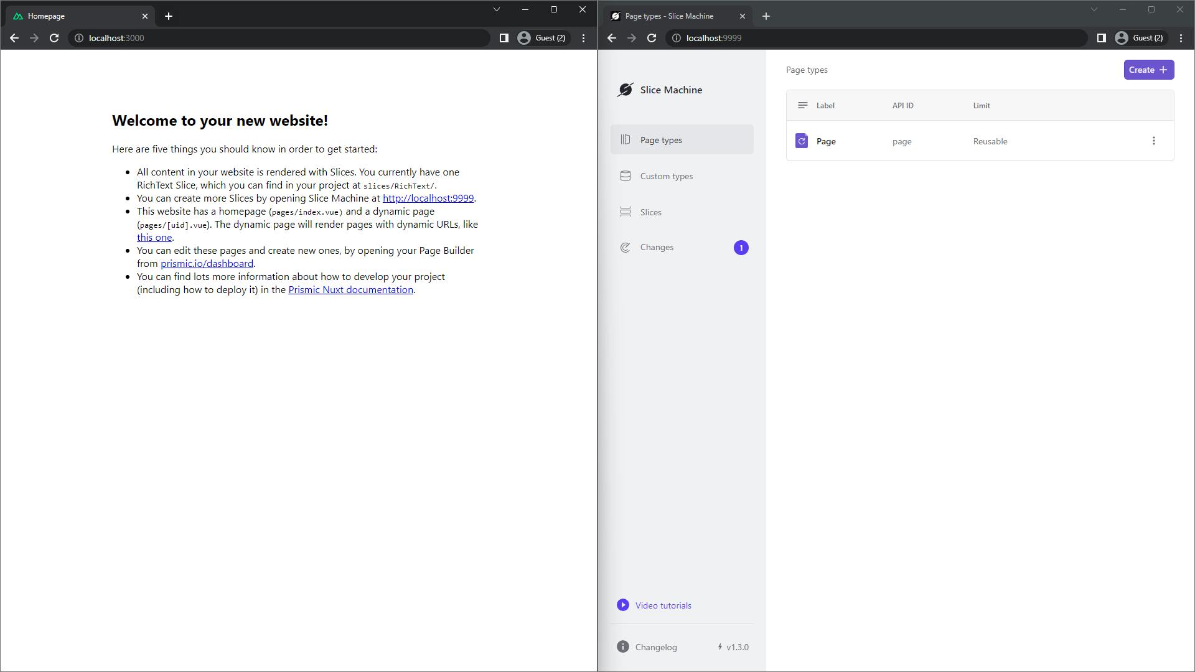Open http://localhost:9999 link

(x=428, y=198)
